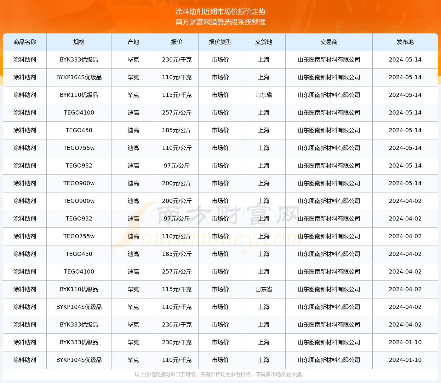Click price 257元/公斤 for TEGO4100 on 2024-05-14
The width and height of the screenshot is (441, 383).
(177, 113)
